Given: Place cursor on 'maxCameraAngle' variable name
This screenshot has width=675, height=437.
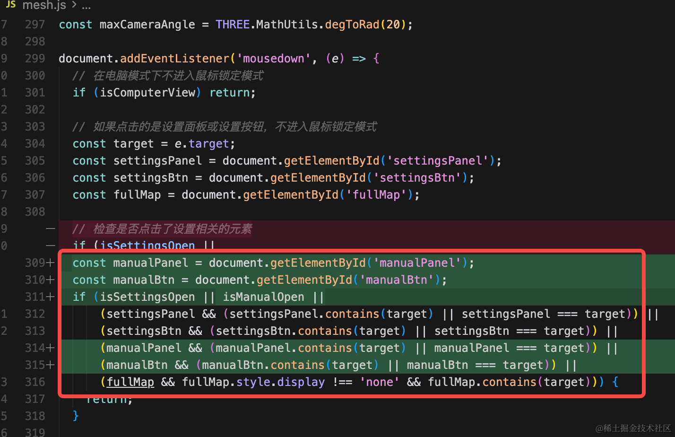Looking at the screenshot, I should coord(147,25).
